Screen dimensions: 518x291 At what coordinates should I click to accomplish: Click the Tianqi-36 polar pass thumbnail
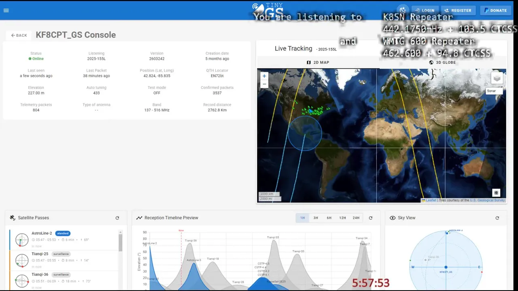coord(22,281)
